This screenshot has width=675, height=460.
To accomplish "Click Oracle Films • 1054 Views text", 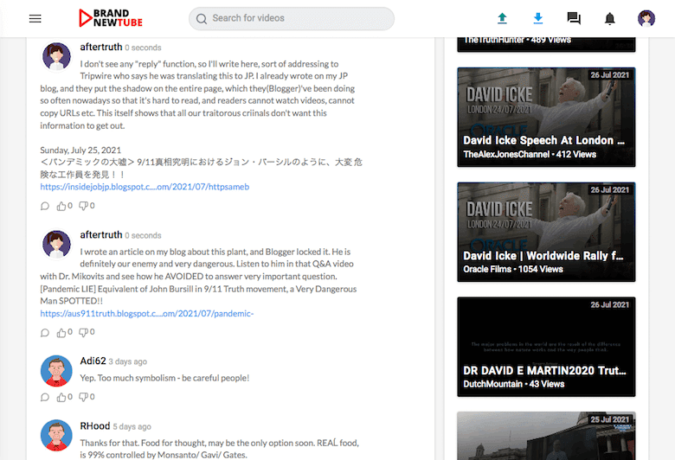I will click(x=513, y=270).
